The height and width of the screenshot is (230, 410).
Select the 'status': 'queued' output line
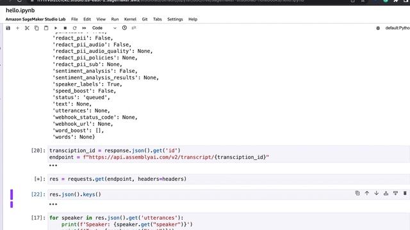tap(81, 98)
